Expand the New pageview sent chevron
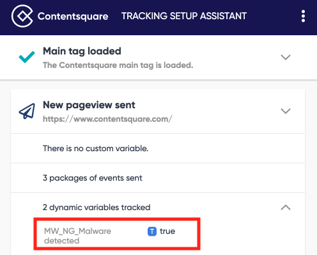 pos(286,111)
